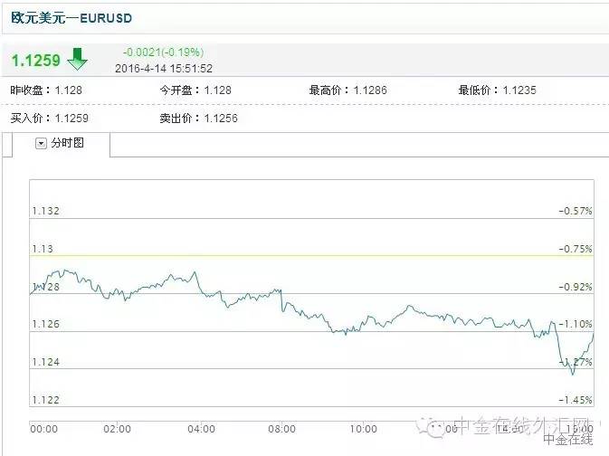Image resolution: width=609 pixels, height=456 pixels.
Task: Click the -1.45% percent axis label
Action: pos(575,400)
